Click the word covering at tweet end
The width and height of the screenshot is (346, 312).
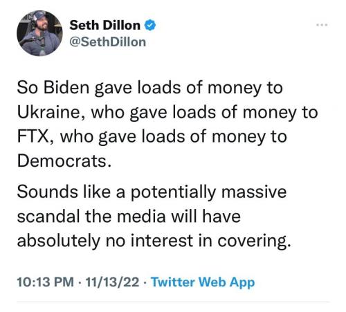pos(254,242)
